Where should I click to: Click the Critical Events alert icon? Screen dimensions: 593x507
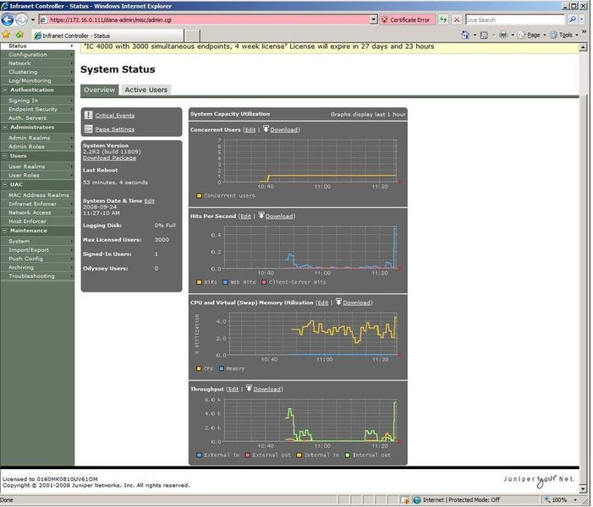89,115
